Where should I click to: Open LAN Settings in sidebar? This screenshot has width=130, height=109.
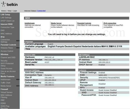tap(6, 18)
